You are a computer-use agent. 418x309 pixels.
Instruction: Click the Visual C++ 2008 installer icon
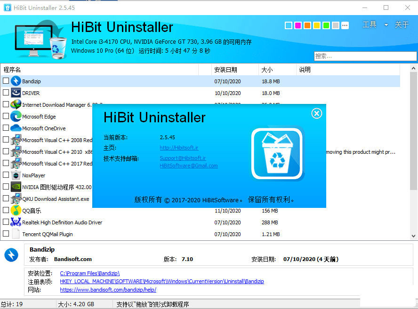[16, 140]
